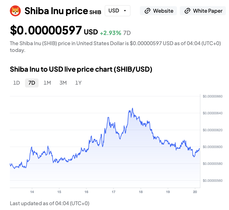Open the Website link button
Image resolution: width=229 pixels, height=210 pixels.
tap(159, 11)
